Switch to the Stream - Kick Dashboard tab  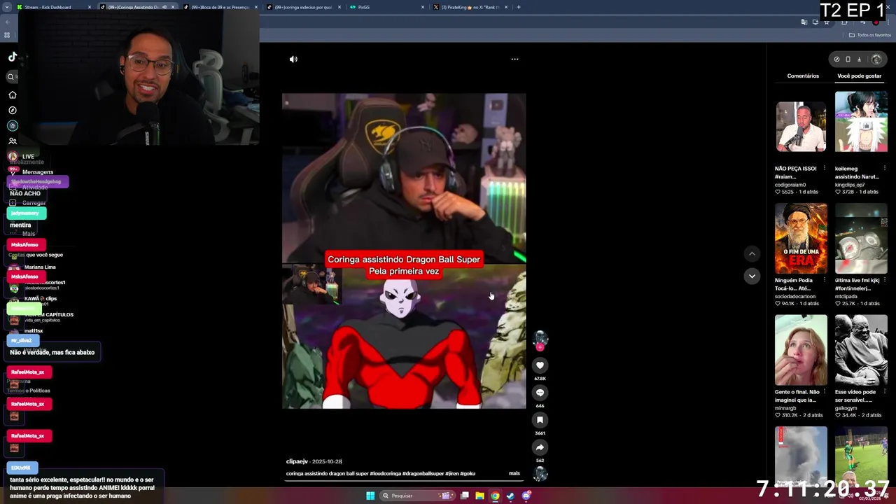(52, 7)
